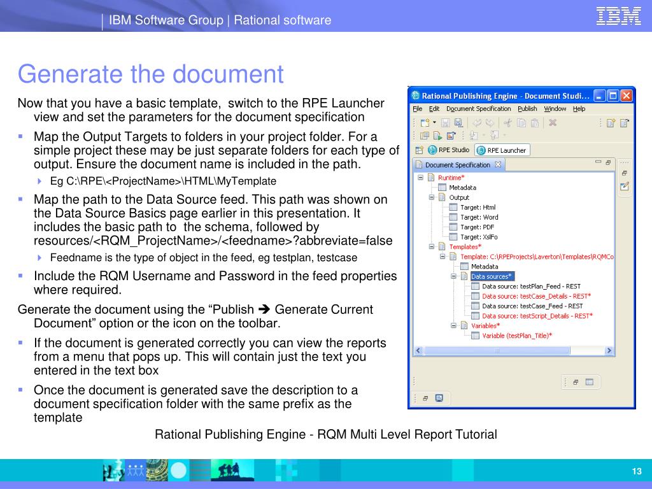This screenshot has width=652, height=489.
Task: Select the Runtime* tree item
Action: click(451, 178)
